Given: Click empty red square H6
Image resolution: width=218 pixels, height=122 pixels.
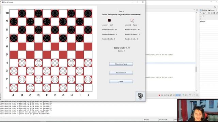Looking at the screenshot, I should tap(71, 46).
